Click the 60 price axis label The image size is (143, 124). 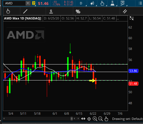[x=130, y=38]
